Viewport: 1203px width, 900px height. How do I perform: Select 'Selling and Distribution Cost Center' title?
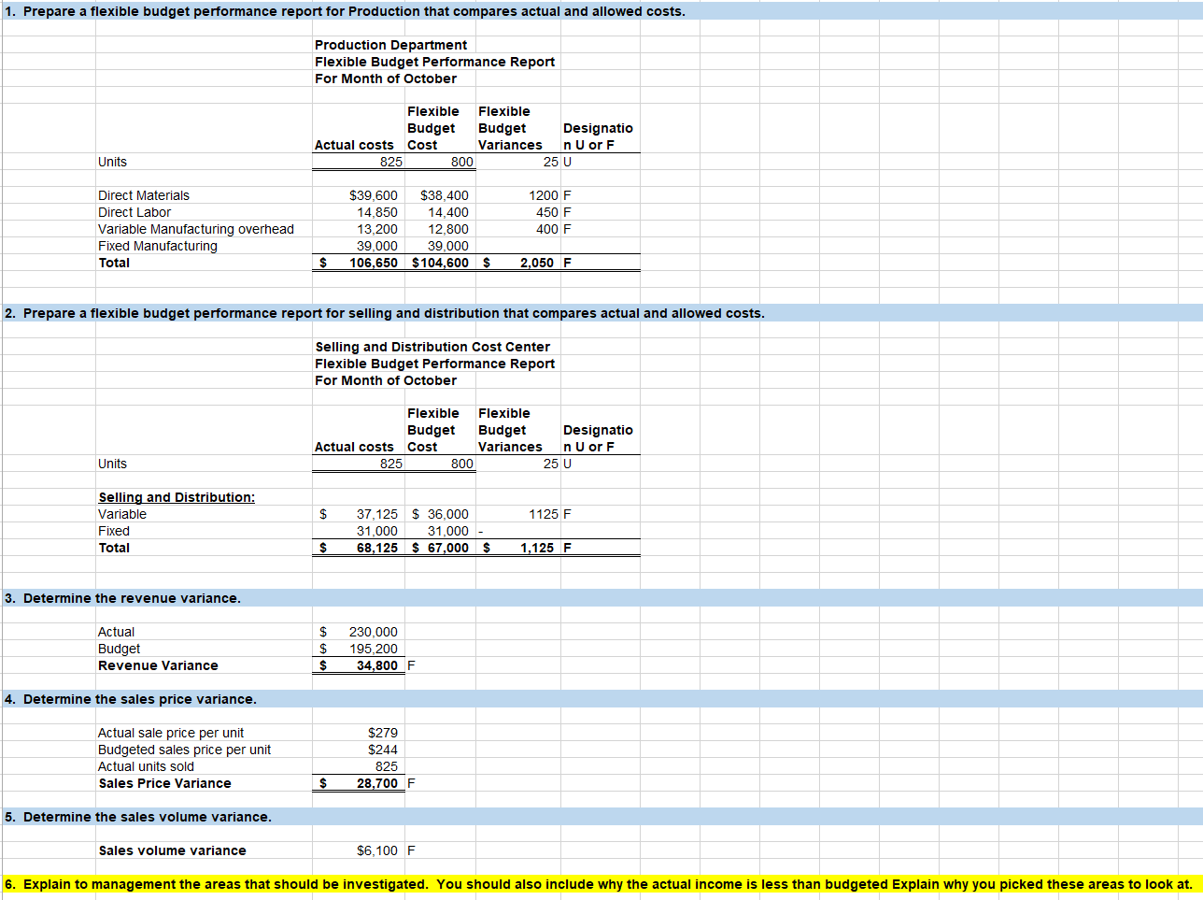tap(432, 347)
